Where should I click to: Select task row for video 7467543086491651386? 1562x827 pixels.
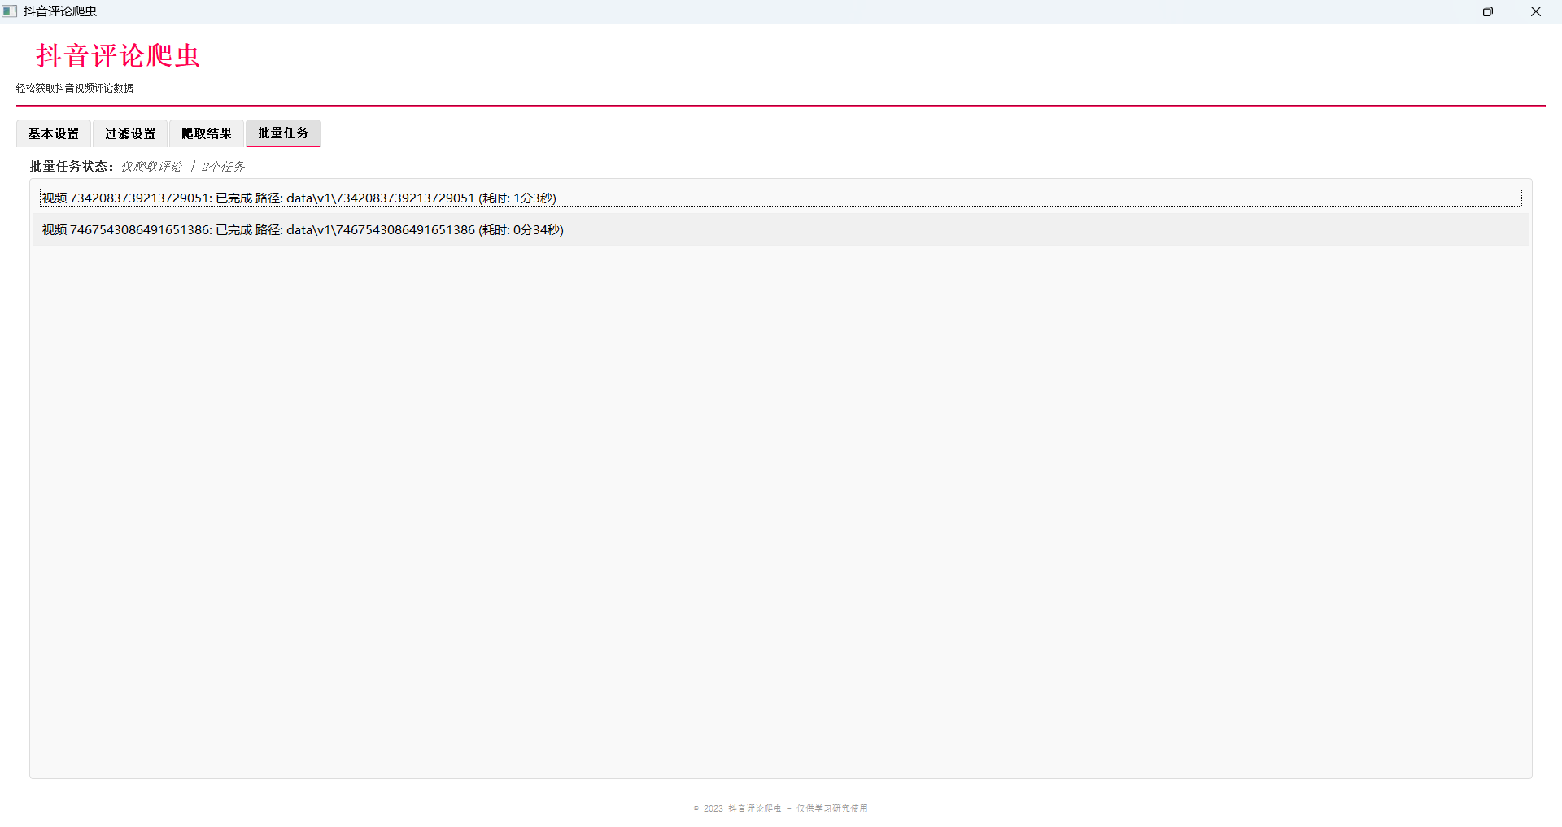(x=781, y=230)
